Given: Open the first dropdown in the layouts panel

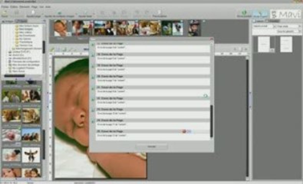Looking at the screenshot, I should [264, 26].
